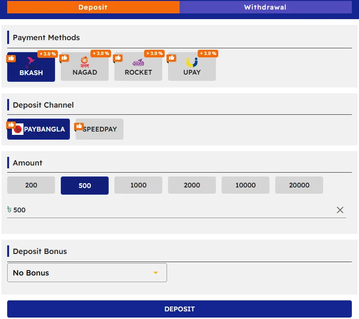Choose SPEEDPAY deposit channel

[x=100, y=129]
